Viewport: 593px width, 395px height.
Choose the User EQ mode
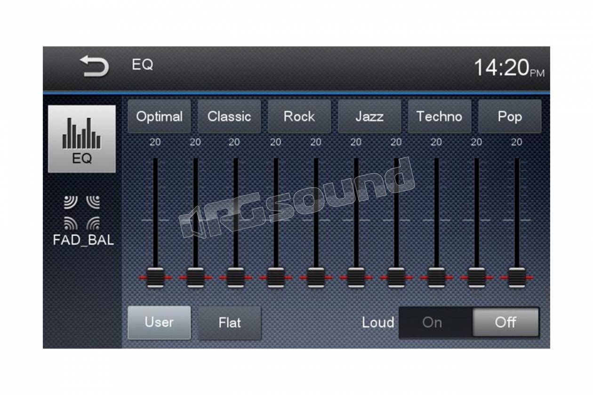(159, 323)
